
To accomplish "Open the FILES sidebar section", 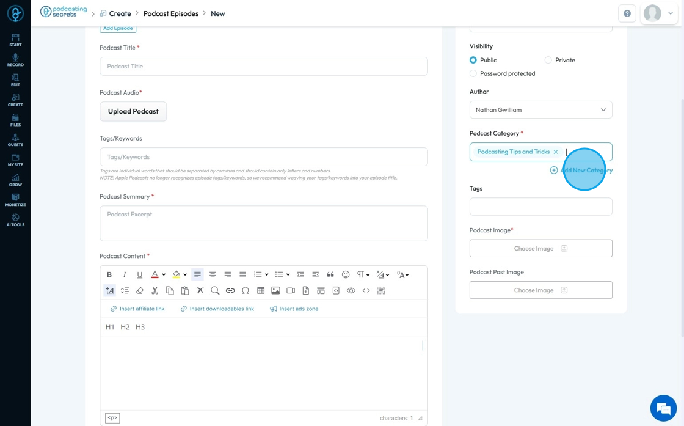I will (15, 120).
